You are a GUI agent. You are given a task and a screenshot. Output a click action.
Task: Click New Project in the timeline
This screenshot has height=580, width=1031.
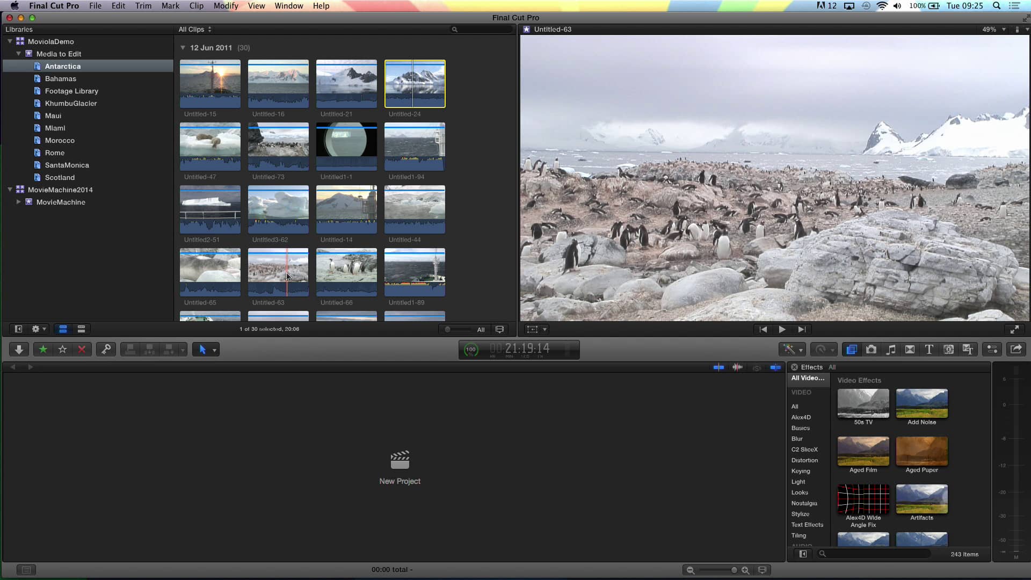point(400,466)
